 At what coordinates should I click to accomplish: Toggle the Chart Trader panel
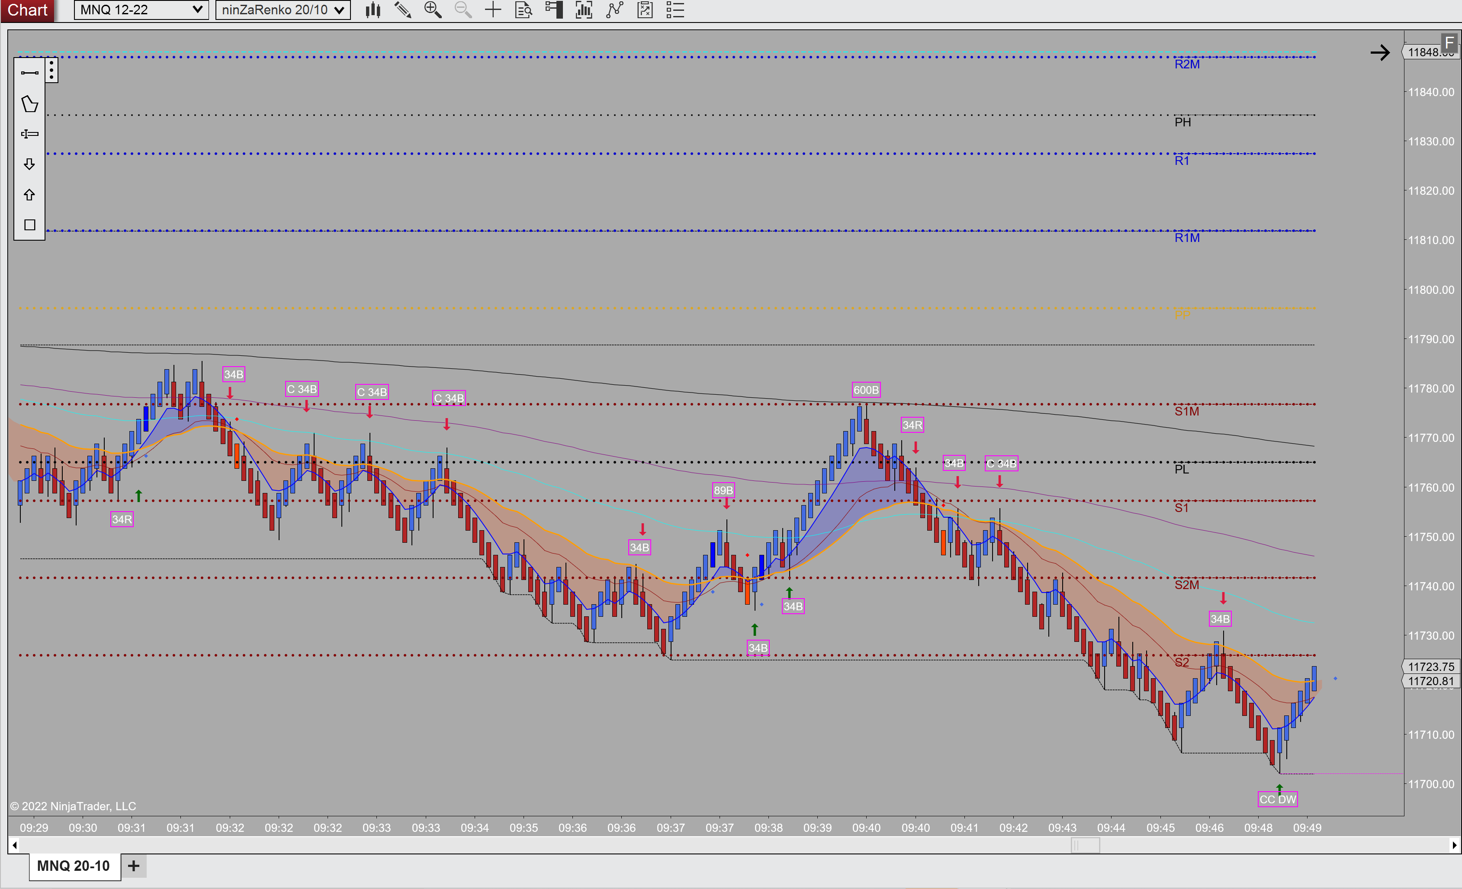(x=553, y=10)
